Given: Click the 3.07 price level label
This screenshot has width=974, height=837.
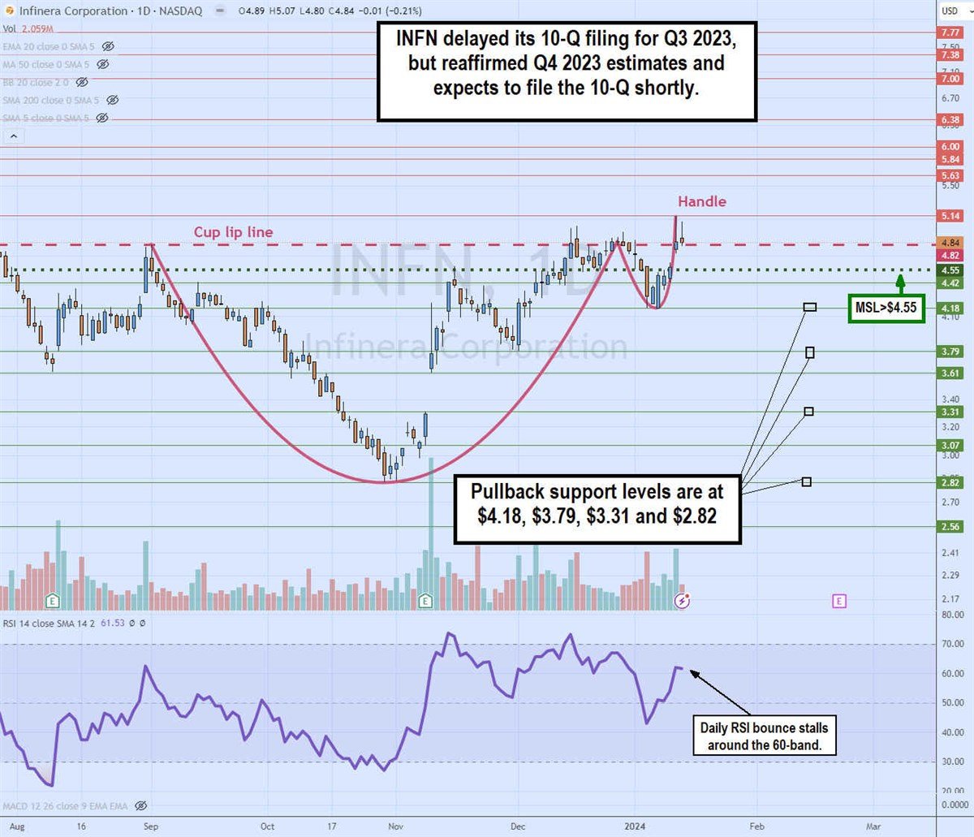Looking at the screenshot, I should point(950,445).
